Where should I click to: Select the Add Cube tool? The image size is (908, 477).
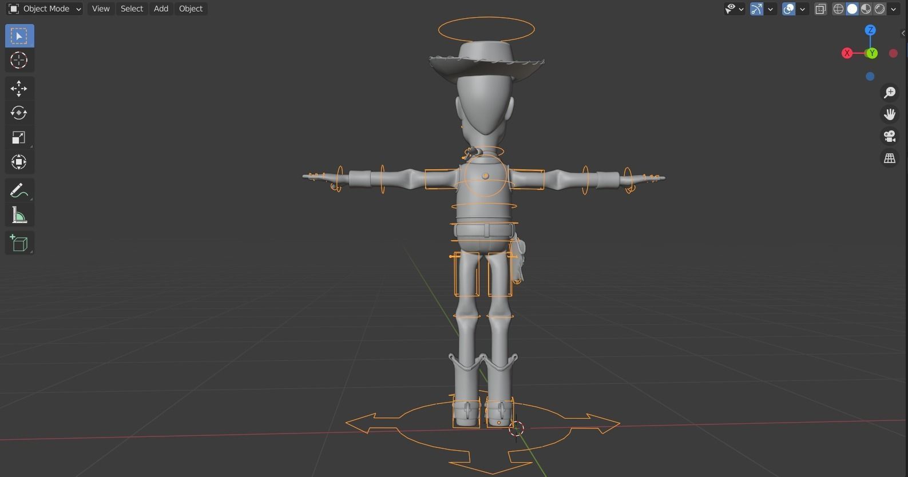tap(19, 243)
